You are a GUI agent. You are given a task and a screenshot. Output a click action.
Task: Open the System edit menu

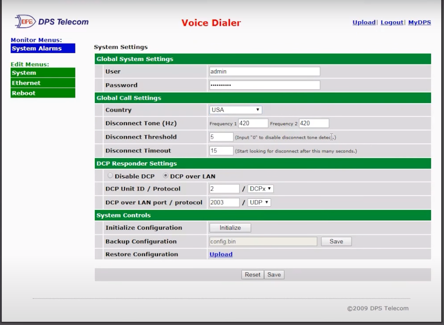pos(43,73)
